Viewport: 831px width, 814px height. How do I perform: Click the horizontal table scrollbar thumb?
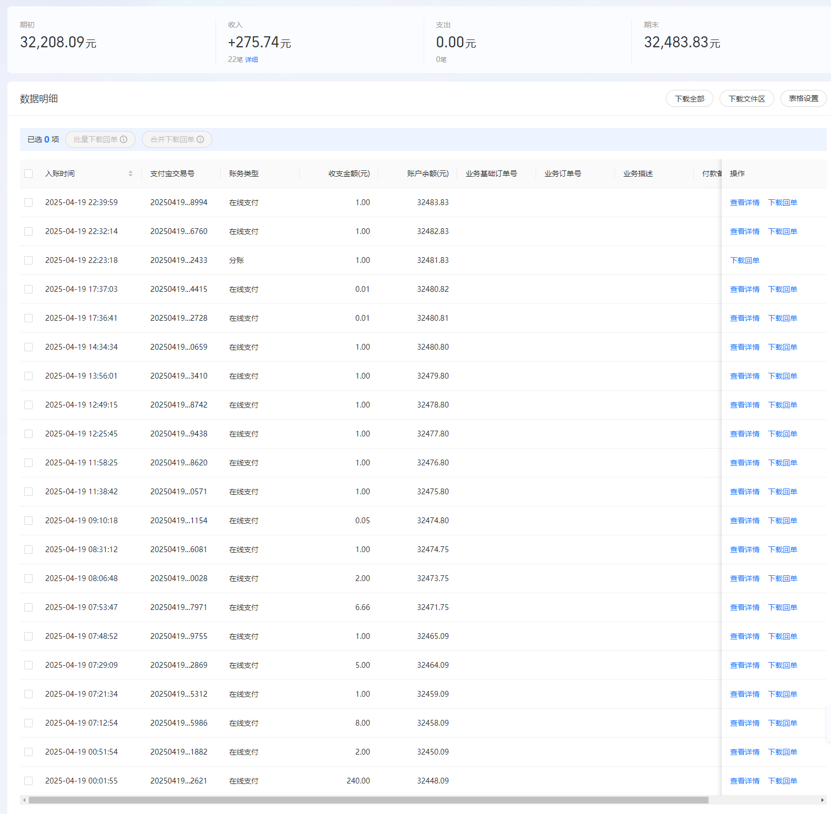(368, 800)
